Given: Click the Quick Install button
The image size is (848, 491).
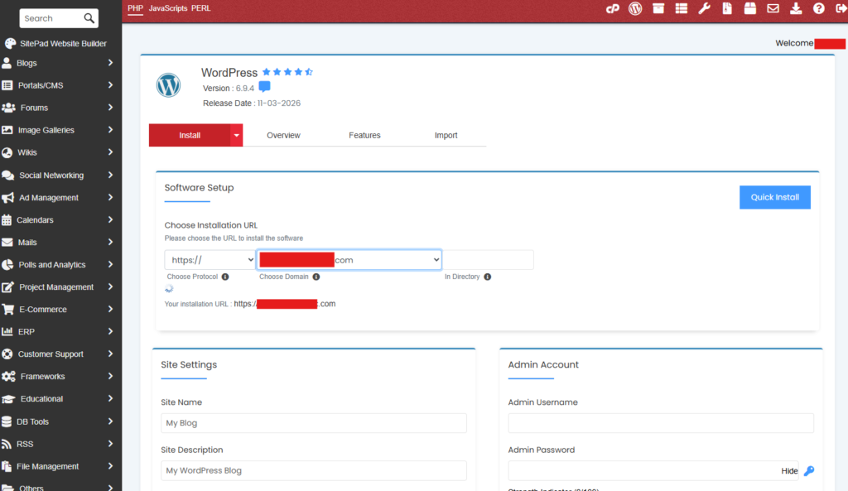Looking at the screenshot, I should pyautogui.click(x=774, y=197).
